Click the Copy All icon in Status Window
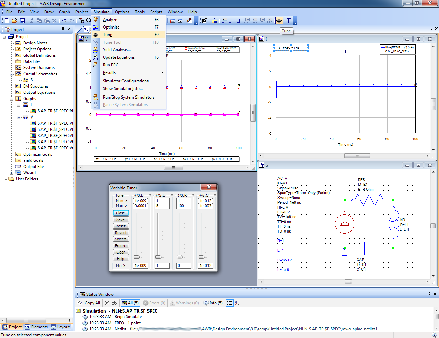Screen dimensions: 439x338 tap(80, 303)
